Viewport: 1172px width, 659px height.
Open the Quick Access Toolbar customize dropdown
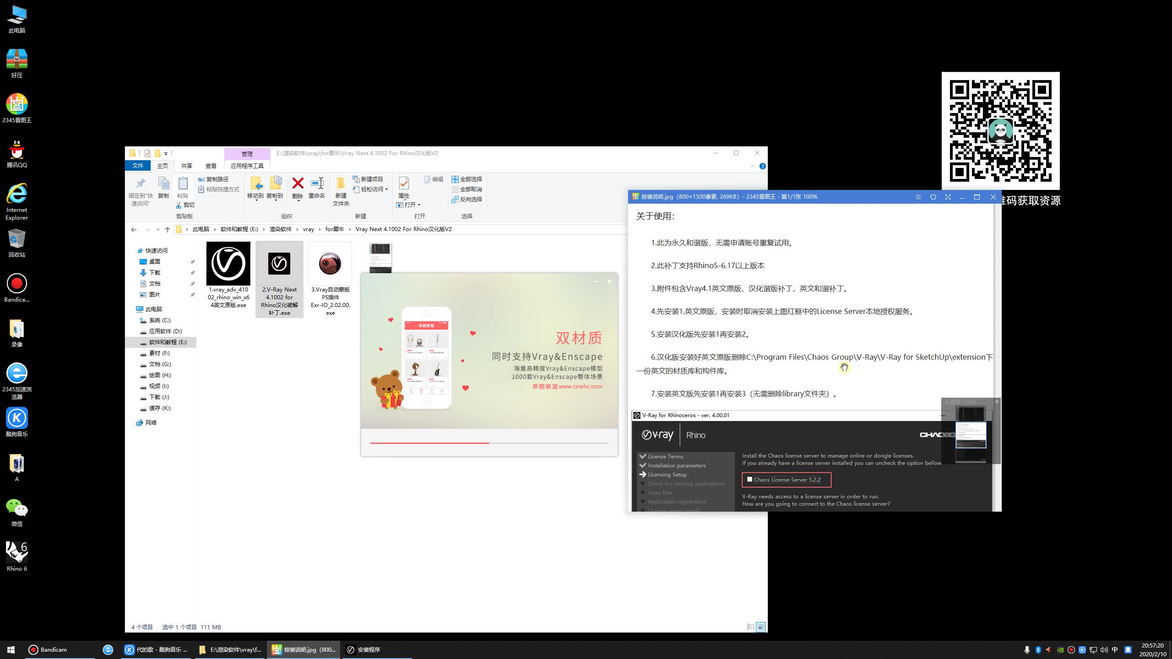pos(166,153)
